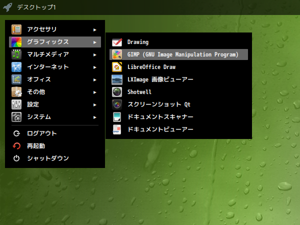
Task: Start ドキュメントビューアー
Action: tap(178, 129)
